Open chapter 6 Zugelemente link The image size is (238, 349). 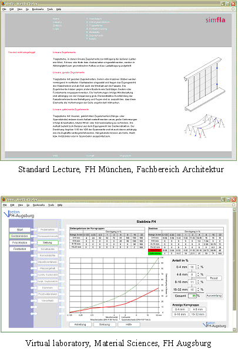(95, 35)
